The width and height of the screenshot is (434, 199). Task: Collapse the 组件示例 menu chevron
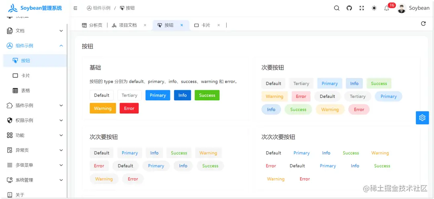tap(61, 46)
